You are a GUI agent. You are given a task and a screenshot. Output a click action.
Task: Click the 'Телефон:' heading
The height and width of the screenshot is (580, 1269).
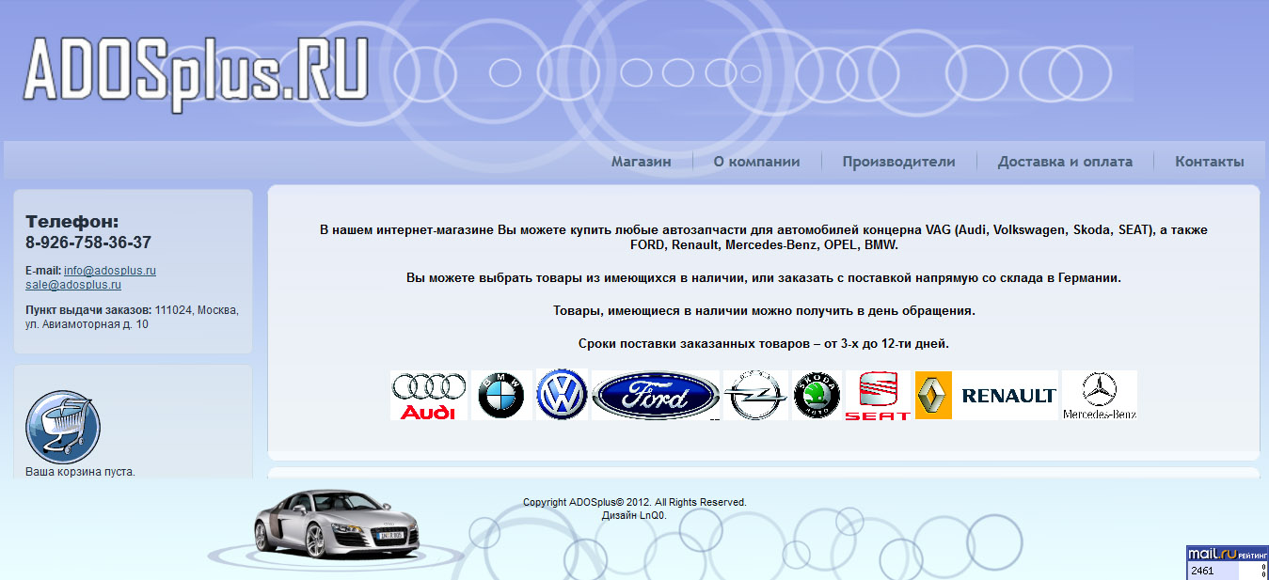72,222
